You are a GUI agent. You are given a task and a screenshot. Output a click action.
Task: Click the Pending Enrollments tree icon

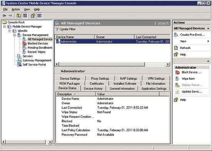pos(24,48)
